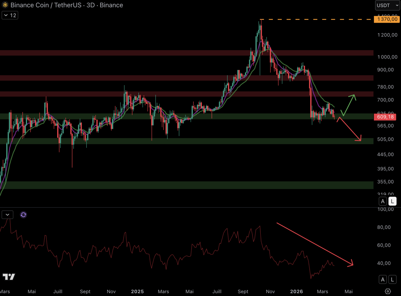Click the Binance Coin logo icon

pos(5,5)
